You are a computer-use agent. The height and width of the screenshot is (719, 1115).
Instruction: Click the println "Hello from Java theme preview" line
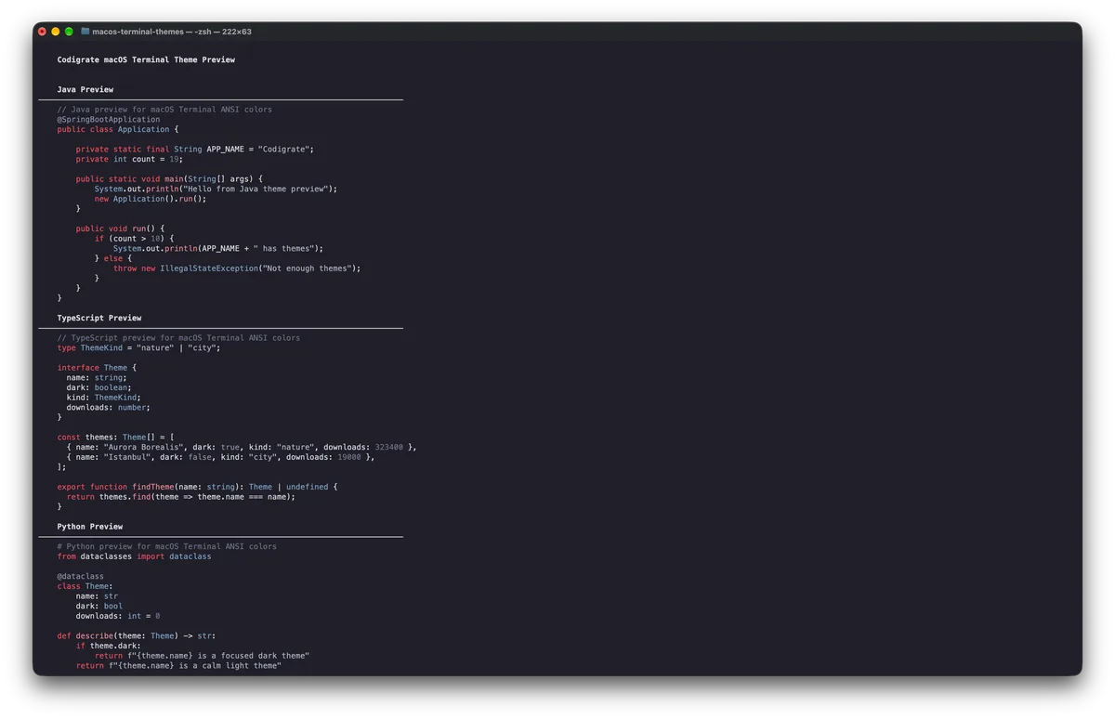216,189
